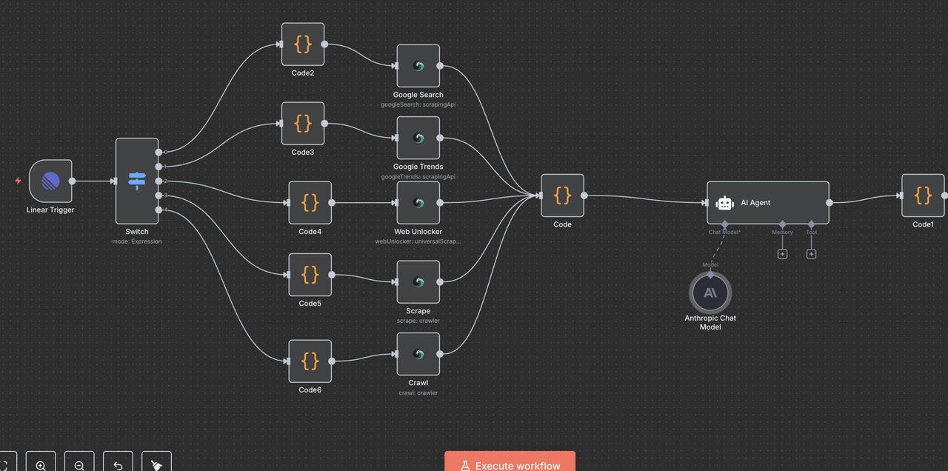Select the Code6 node
948x471 pixels.
tap(310, 361)
